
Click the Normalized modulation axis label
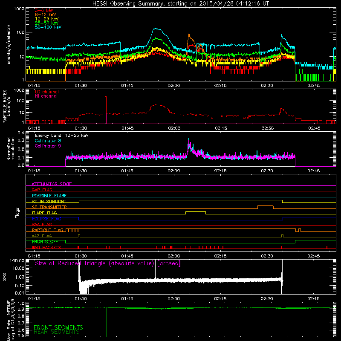click(11, 149)
